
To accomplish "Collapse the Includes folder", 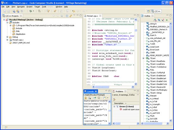I will coord(7,23).
